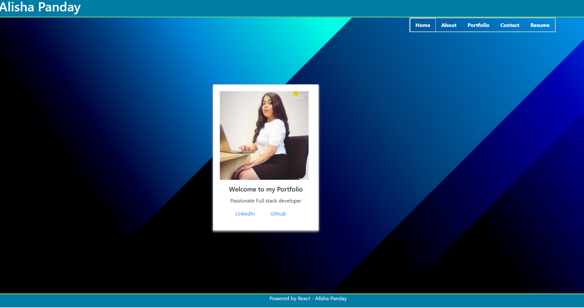Follow the LinkedIn link
This screenshot has height=308, width=584.
coord(245,214)
